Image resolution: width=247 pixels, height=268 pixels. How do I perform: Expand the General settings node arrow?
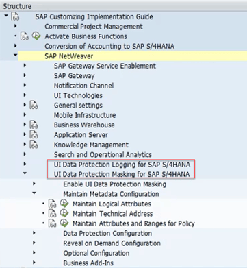[x=25, y=105]
